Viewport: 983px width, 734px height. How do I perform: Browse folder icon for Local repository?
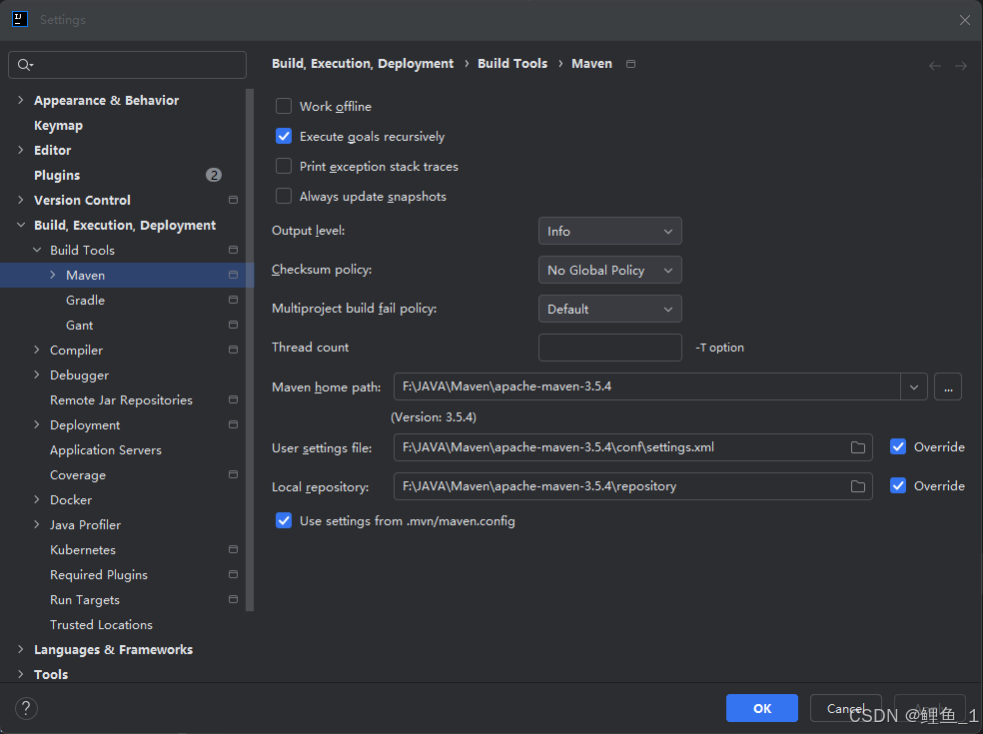(x=857, y=486)
